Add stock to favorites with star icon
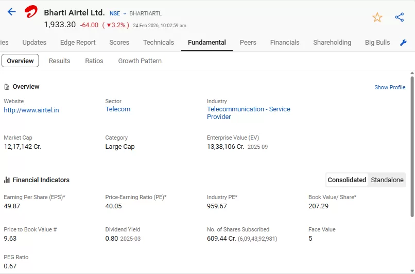Image resolution: width=415 pixels, height=274 pixels. [377, 17]
